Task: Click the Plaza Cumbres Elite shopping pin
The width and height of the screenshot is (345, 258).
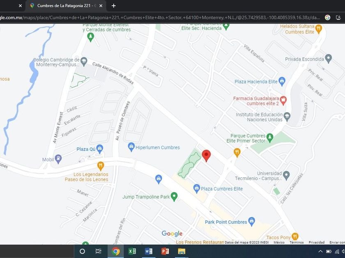Action: pos(196,188)
